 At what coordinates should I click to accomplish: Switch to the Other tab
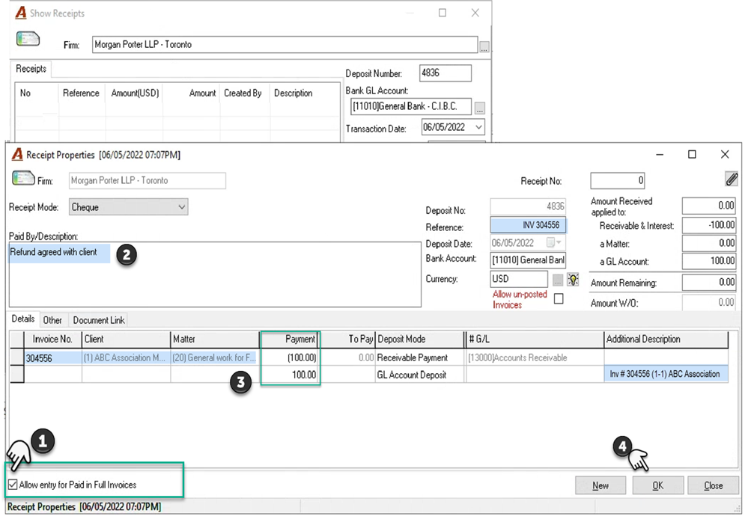click(x=52, y=320)
